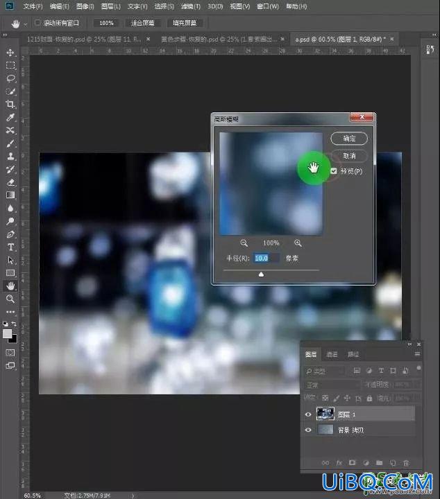Hide 背景 拷贝 layer visibility
The image size is (440, 499).
click(x=308, y=430)
